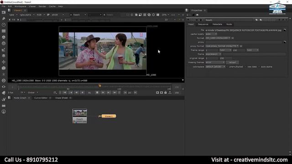Select the Viewer1 node in Node Graph
The image size is (292, 164).
point(109,116)
